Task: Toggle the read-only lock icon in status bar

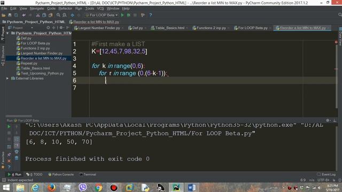Action: pos(334,180)
